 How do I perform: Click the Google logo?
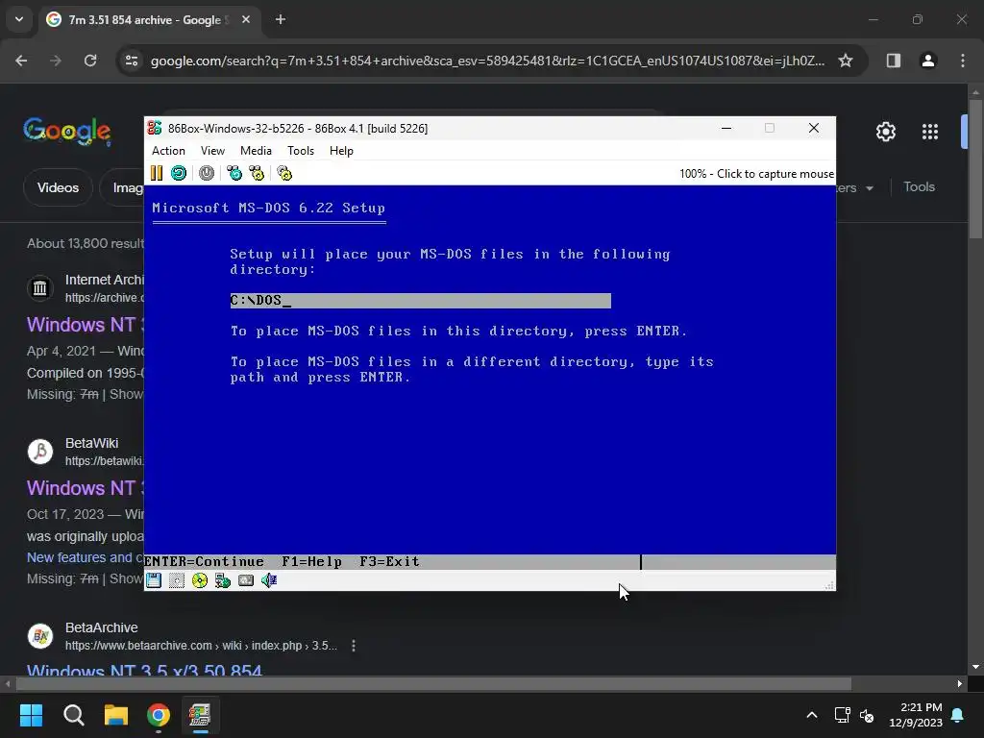[x=67, y=132]
